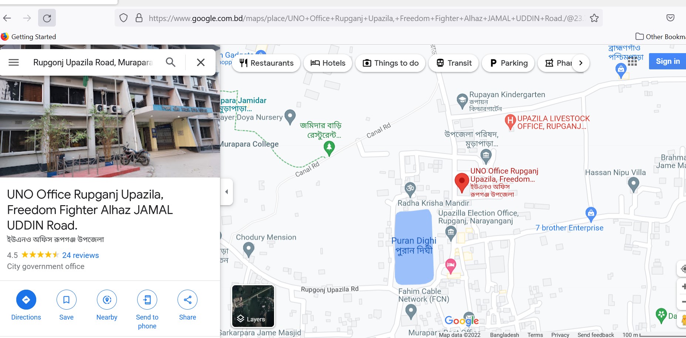The image size is (686, 338).
Task: Open the Google apps grid
Action: (x=632, y=61)
